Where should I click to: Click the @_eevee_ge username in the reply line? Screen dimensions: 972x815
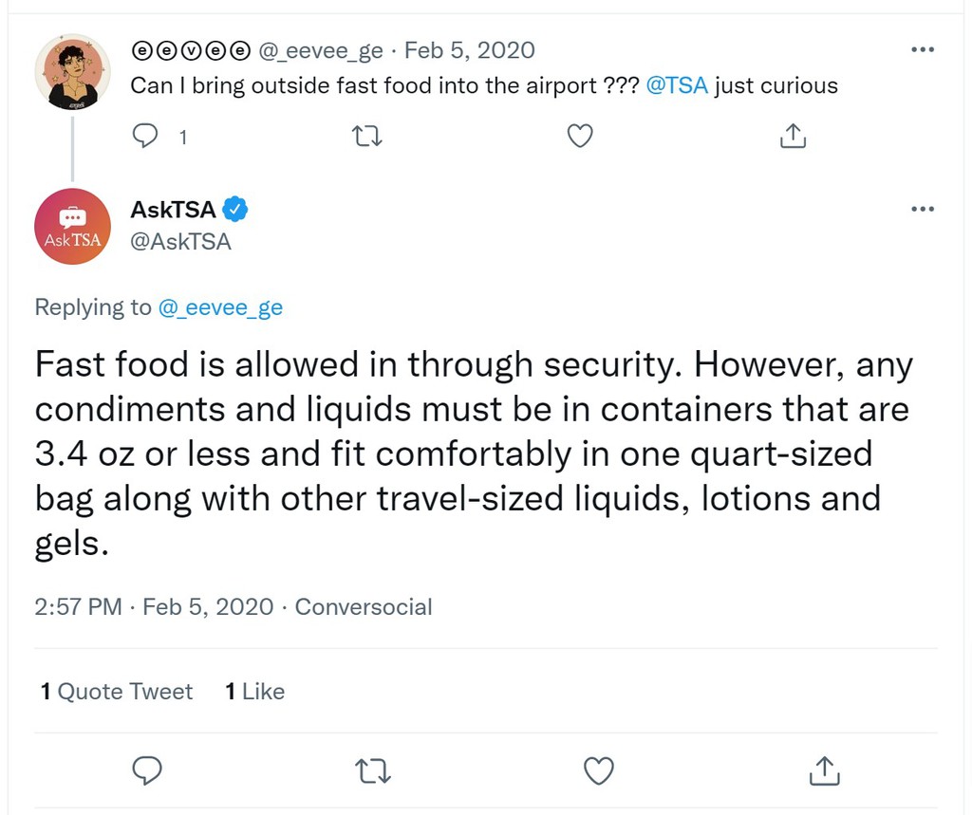tap(221, 307)
